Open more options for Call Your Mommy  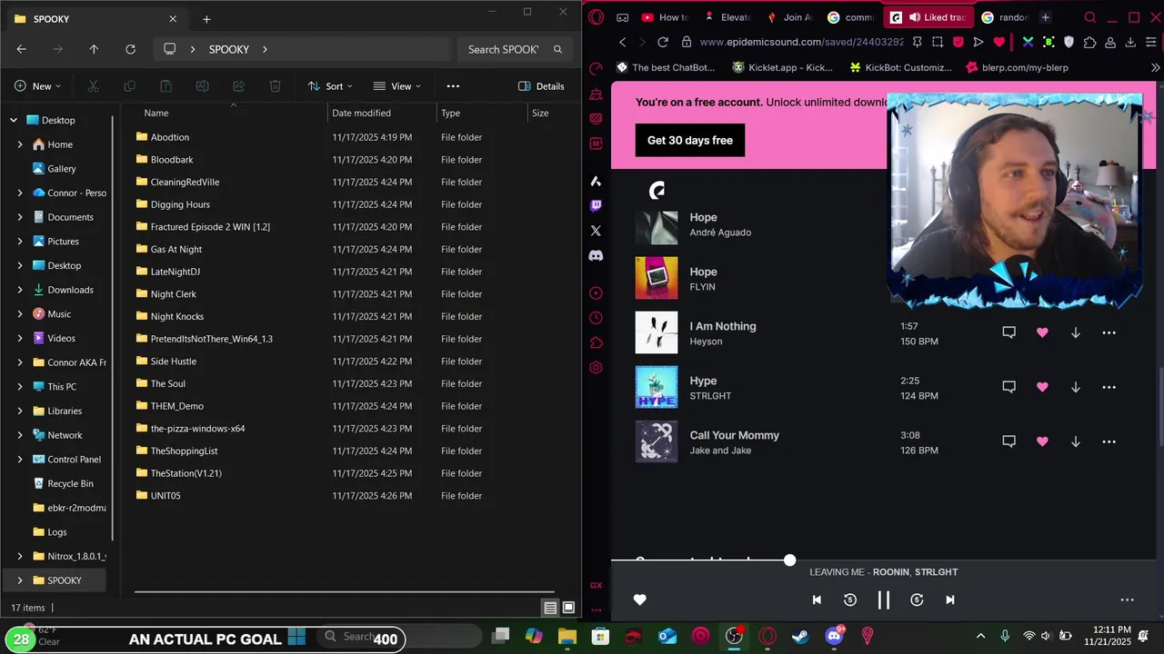(x=1109, y=441)
